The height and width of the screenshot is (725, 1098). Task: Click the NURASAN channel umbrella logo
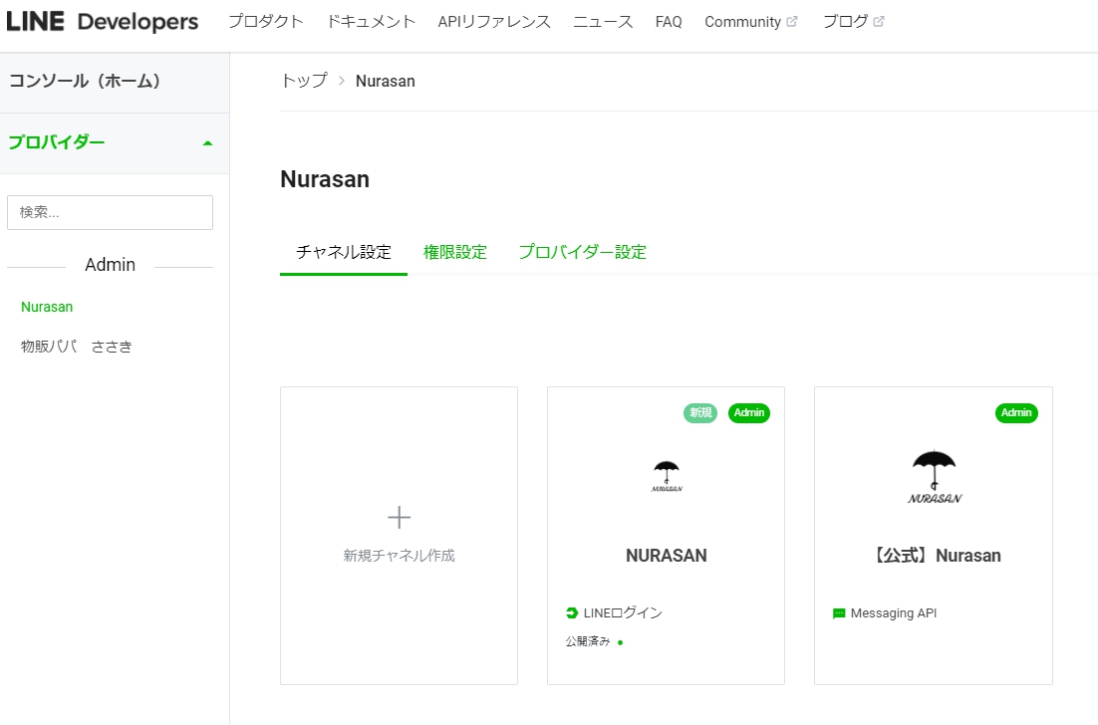coord(667,477)
